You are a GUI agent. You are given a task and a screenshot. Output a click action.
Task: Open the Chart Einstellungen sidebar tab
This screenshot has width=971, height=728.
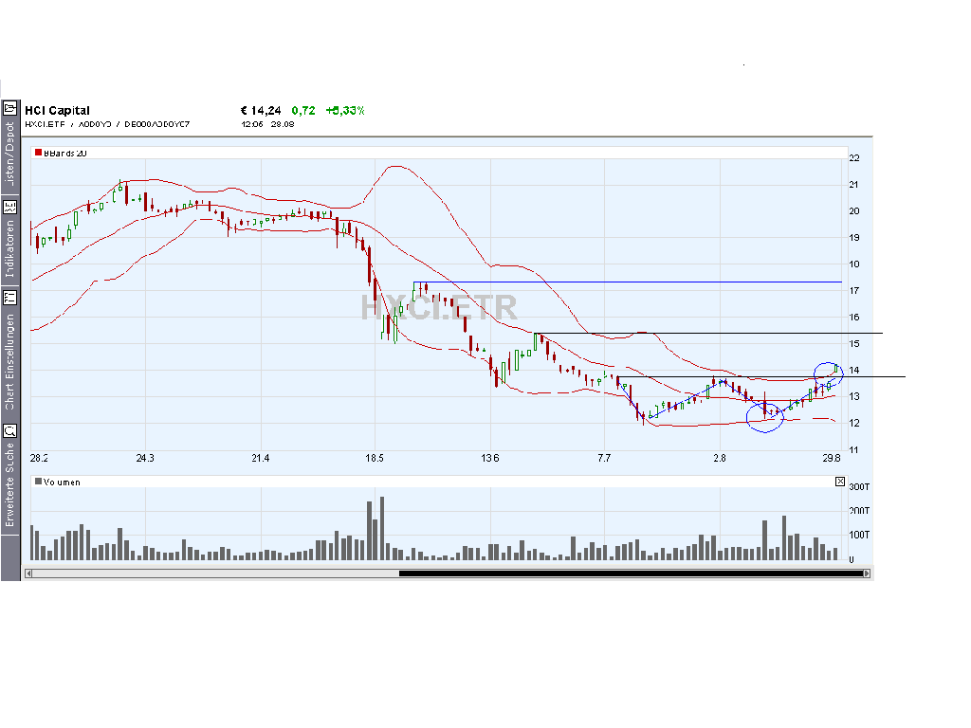10,362
